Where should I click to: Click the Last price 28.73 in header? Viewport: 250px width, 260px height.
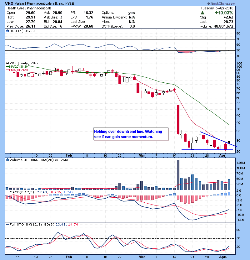[228, 22]
